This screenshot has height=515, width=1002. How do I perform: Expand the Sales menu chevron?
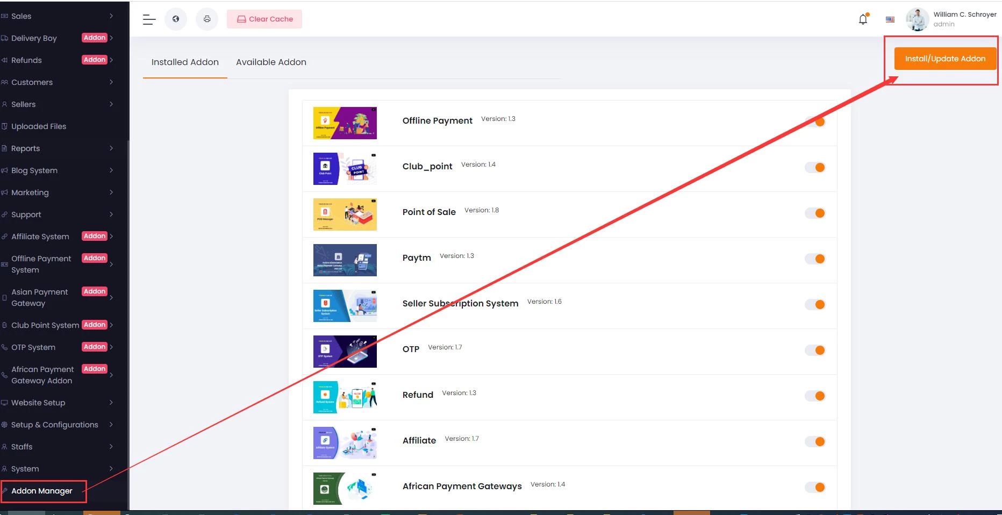point(111,16)
